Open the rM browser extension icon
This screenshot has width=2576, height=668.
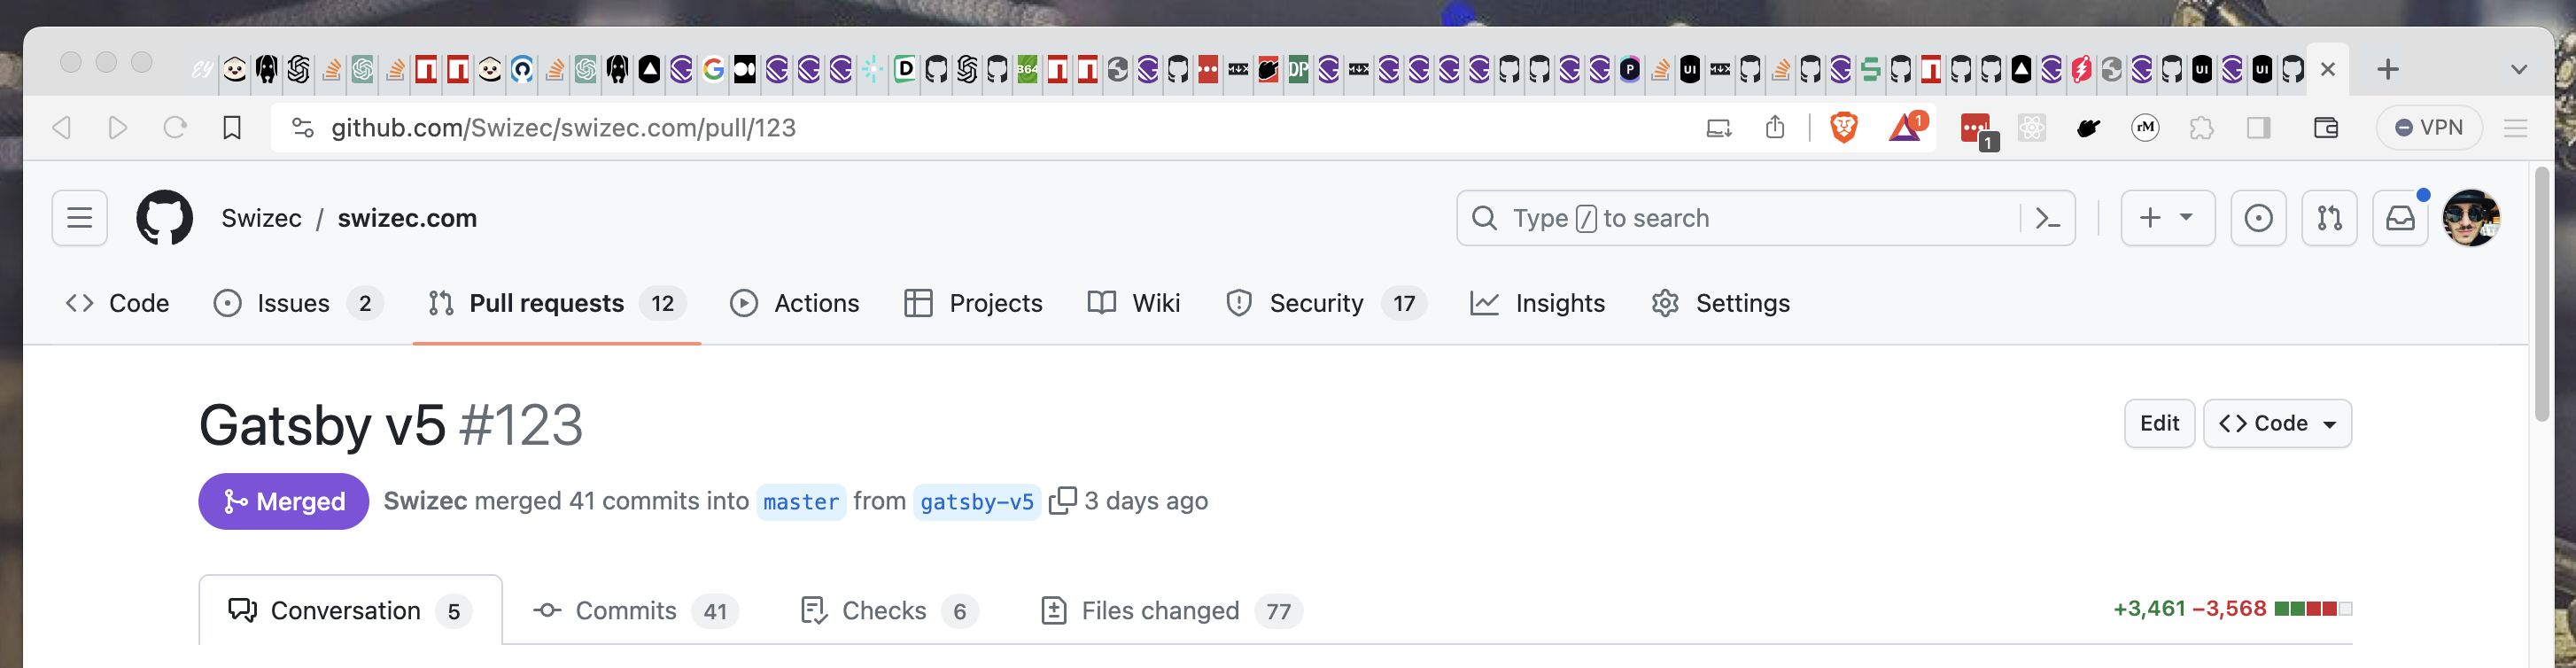[2145, 128]
